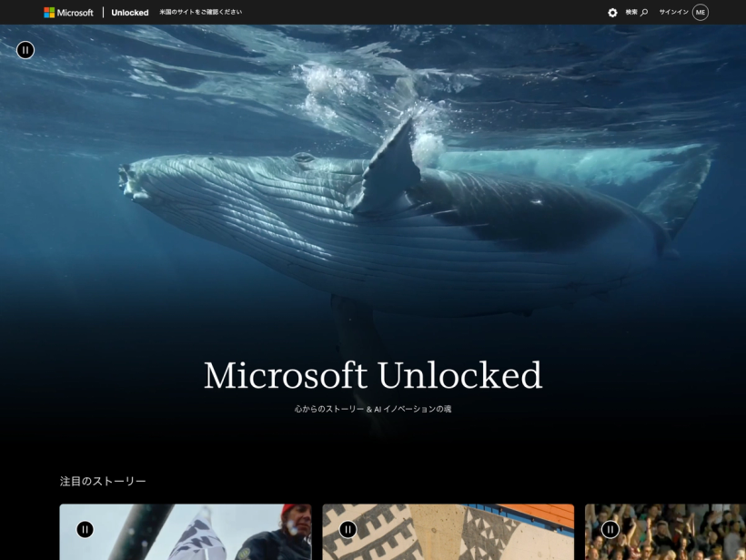Click the Microsoft Unlocked hero title
This screenshot has width=746, height=560.
coord(373,376)
